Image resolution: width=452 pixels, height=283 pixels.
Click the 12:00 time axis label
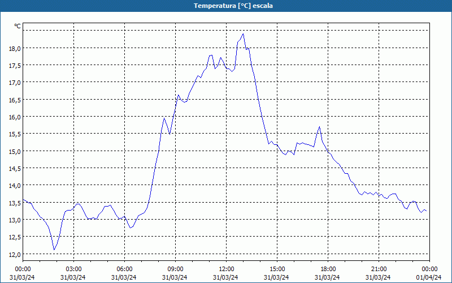225,269
